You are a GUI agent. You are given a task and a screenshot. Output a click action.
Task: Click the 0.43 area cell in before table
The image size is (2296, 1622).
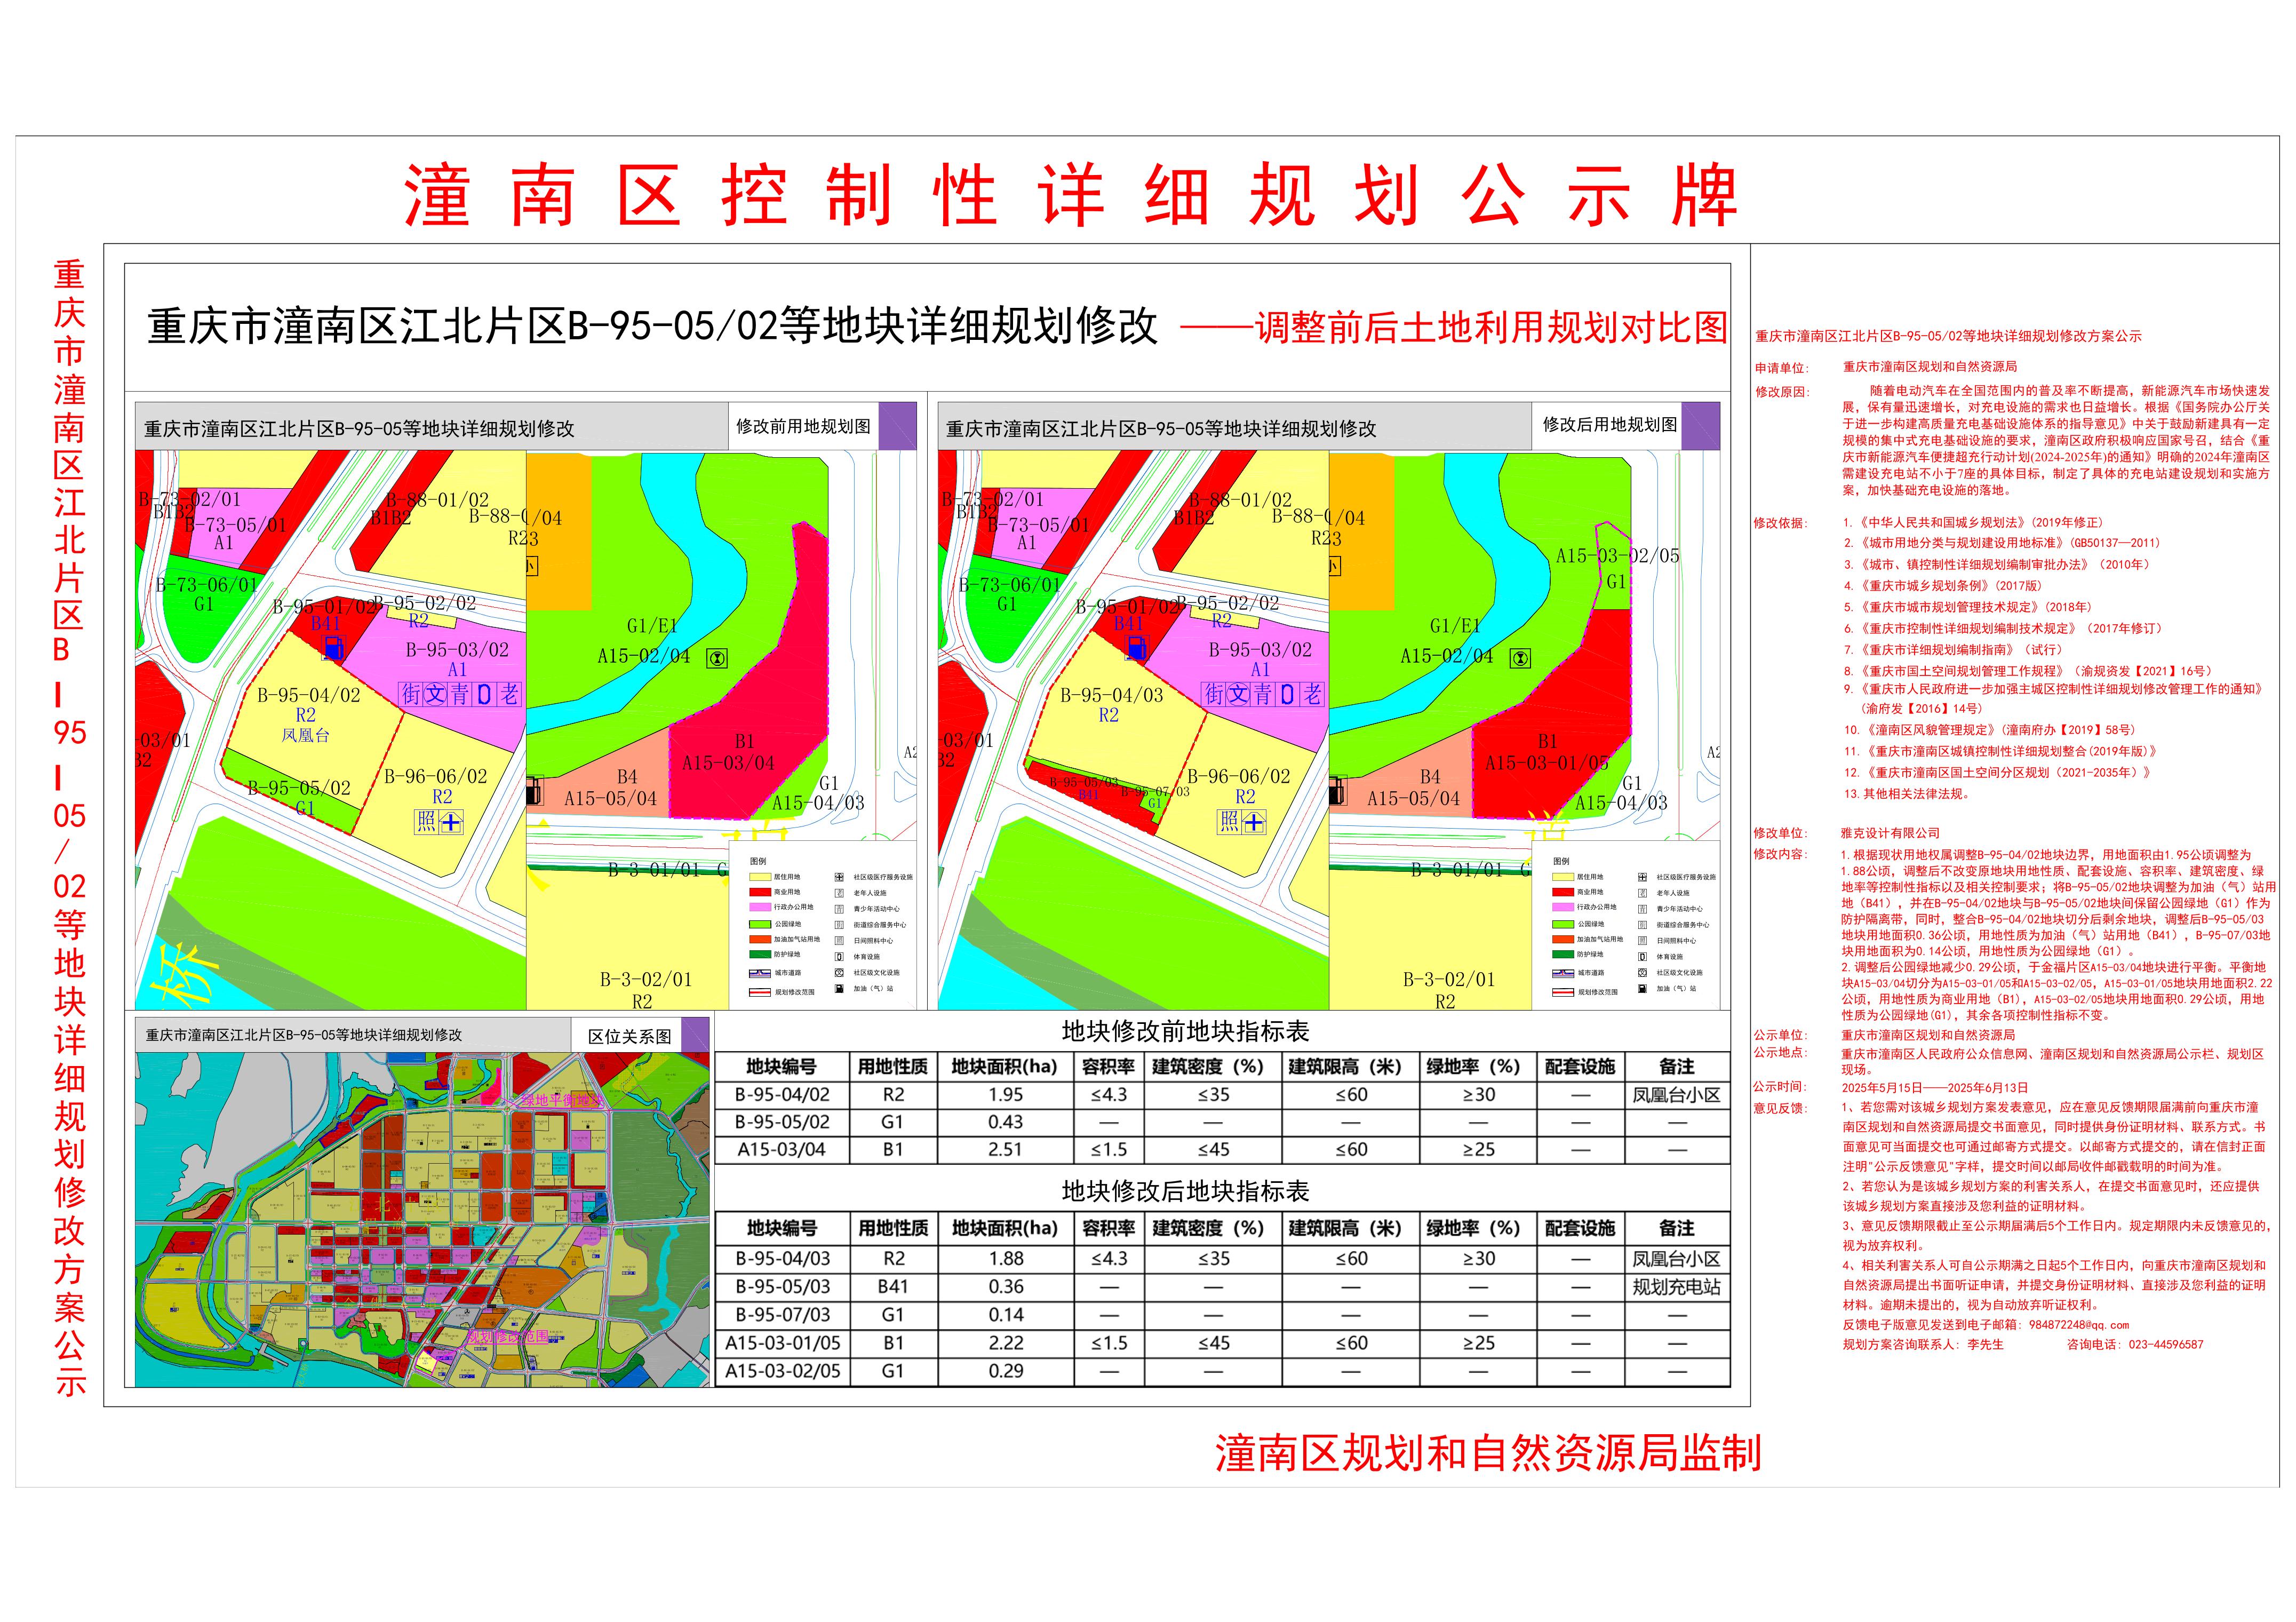[x=1005, y=1122]
